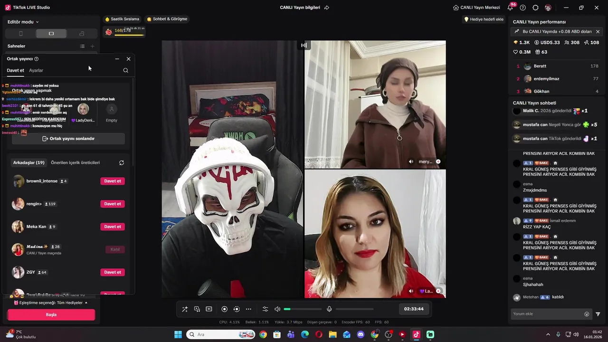Close the Ortak yayıncı panel
This screenshot has width=608, height=342.
(x=128, y=59)
